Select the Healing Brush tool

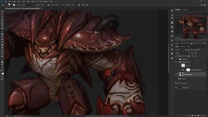tap(2, 28)
